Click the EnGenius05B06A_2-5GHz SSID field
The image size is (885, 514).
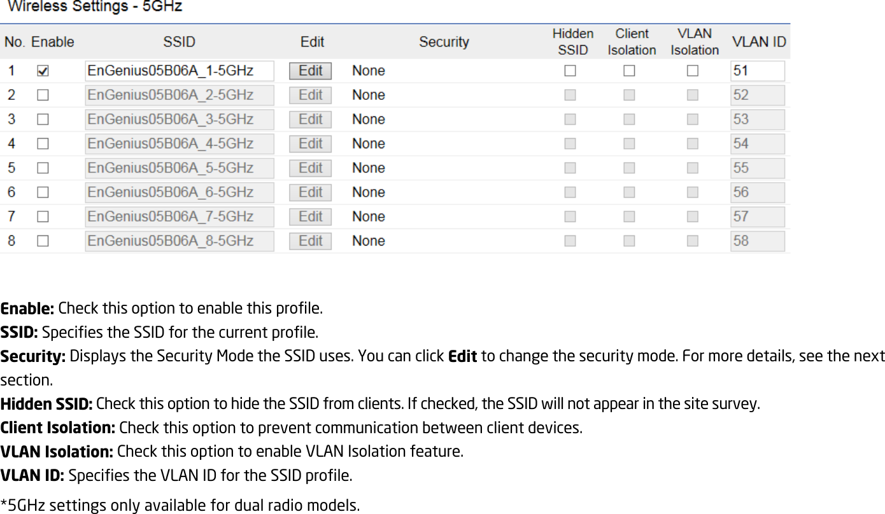coord(180,95)
